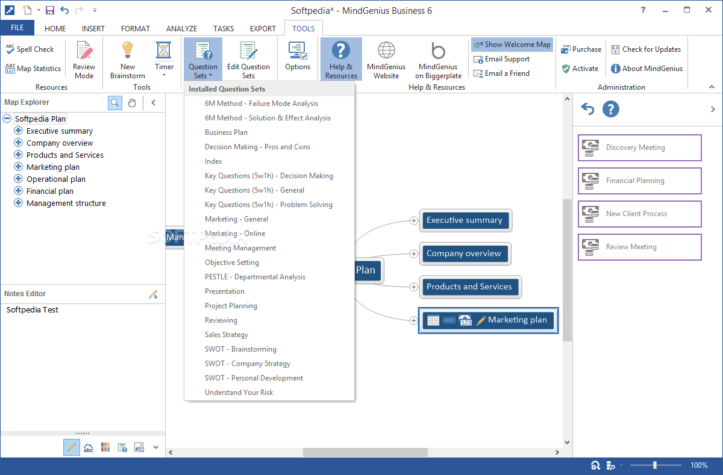
Task: Expand Executive summary in Map Explorer
Action: tap(19, 131)
